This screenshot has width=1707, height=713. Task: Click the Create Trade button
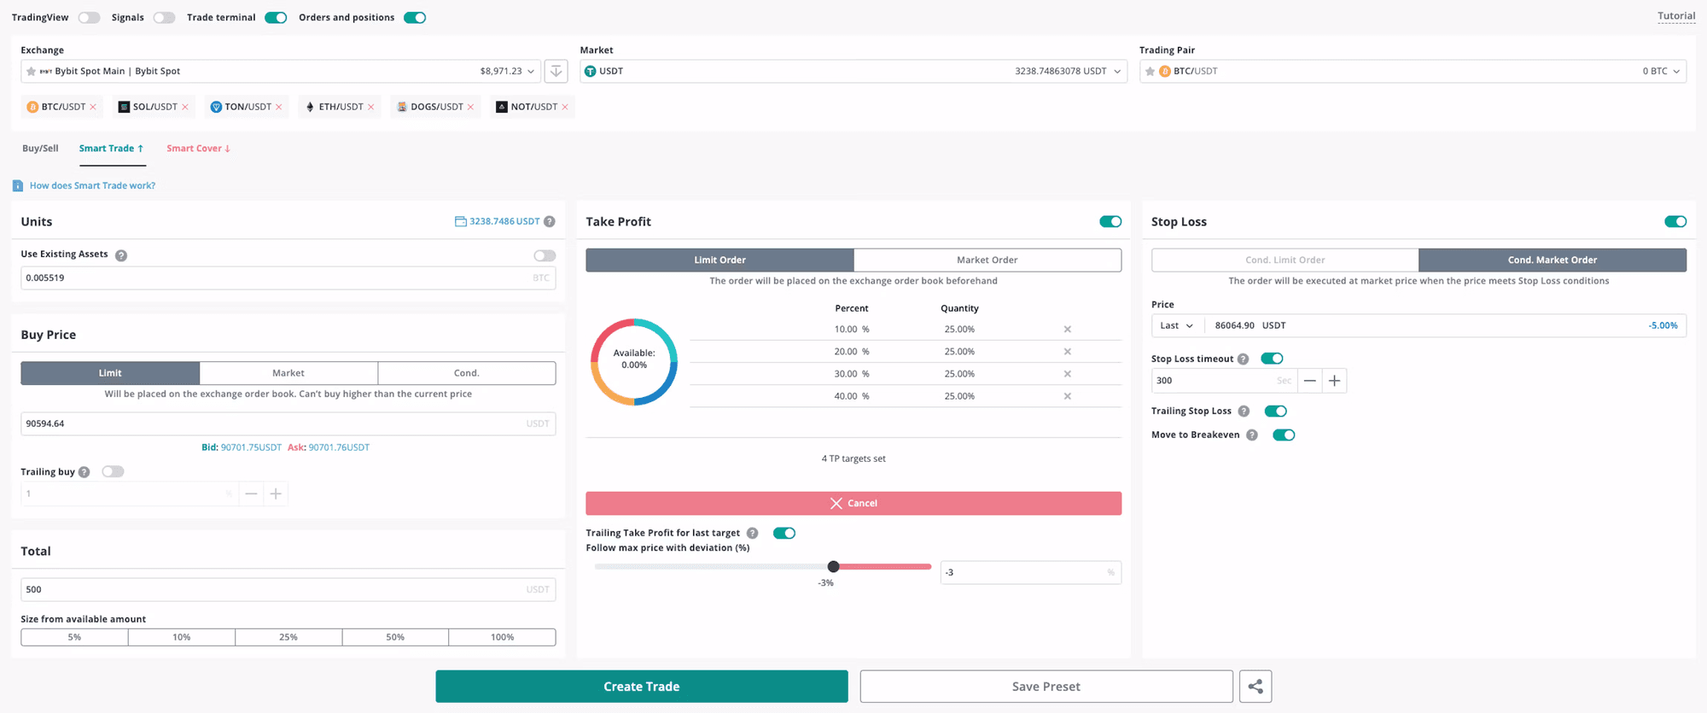pyautogui.click(x=642, y=687)
